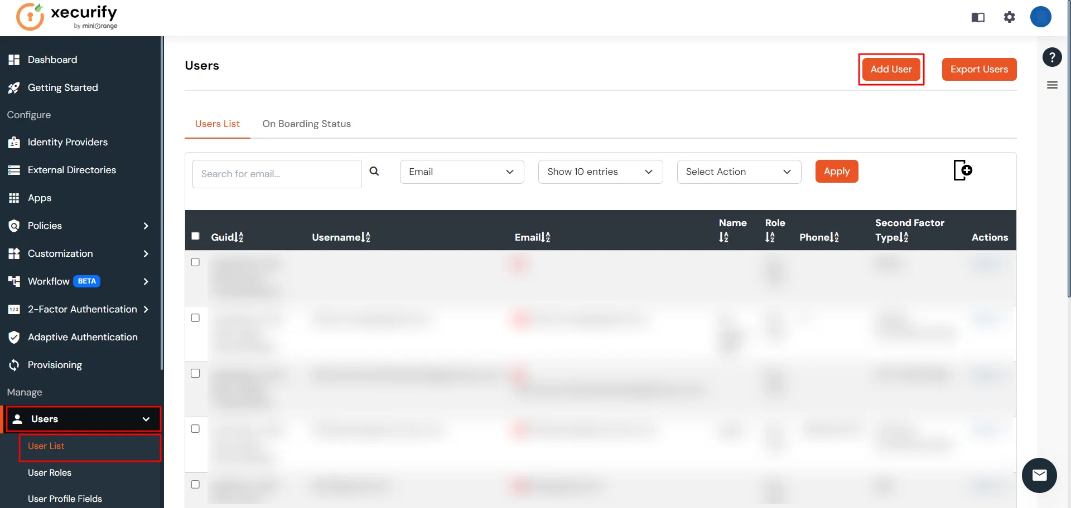Click the Export Users button
This screenshot has width=1071, height=508.
pos(979,69)
